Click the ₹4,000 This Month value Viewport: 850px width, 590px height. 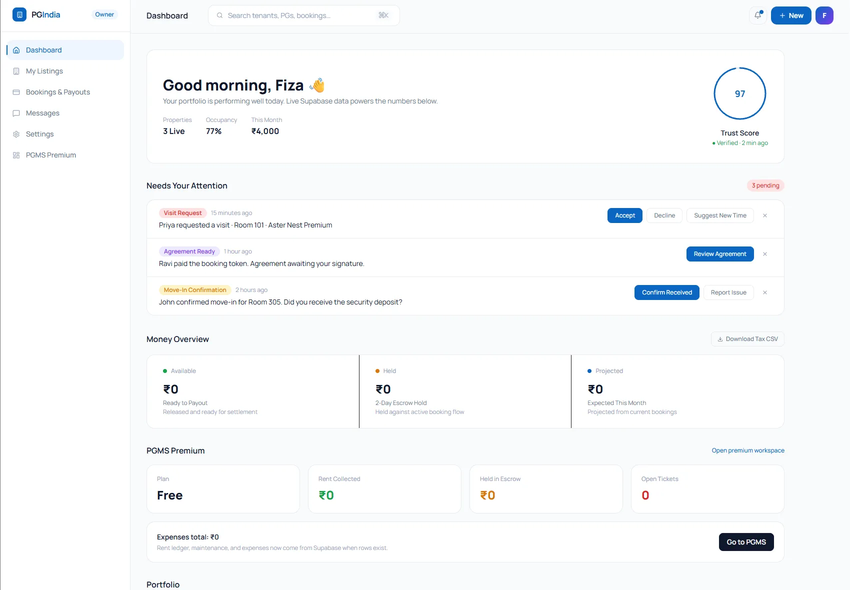265,131
